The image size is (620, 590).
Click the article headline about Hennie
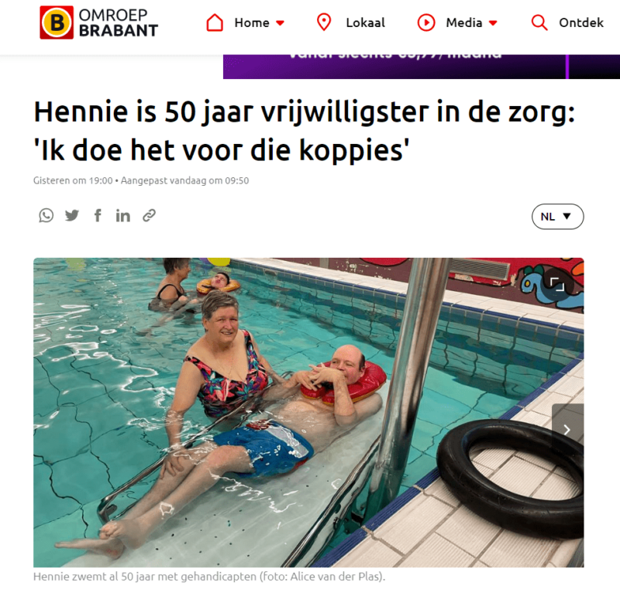(305, 131)
